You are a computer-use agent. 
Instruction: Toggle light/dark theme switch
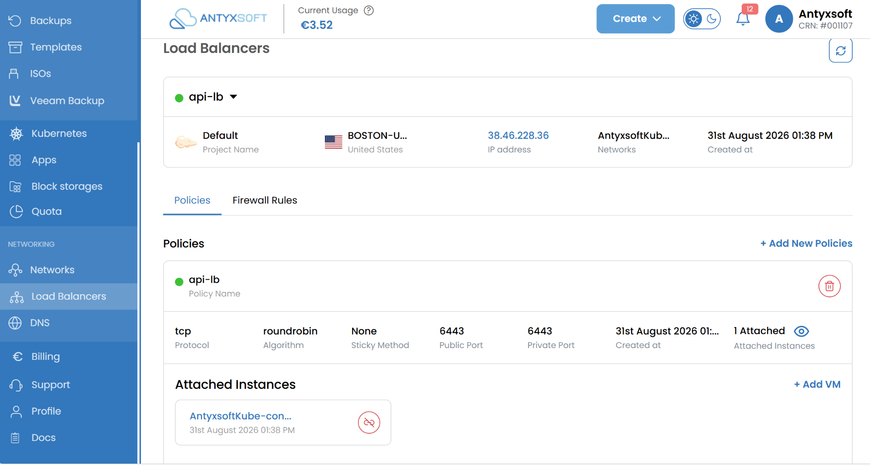pyautogui.click(x=702, y=19)
